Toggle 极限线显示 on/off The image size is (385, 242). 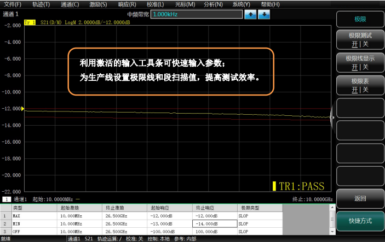pyautogui.click(x=360, y=63)
